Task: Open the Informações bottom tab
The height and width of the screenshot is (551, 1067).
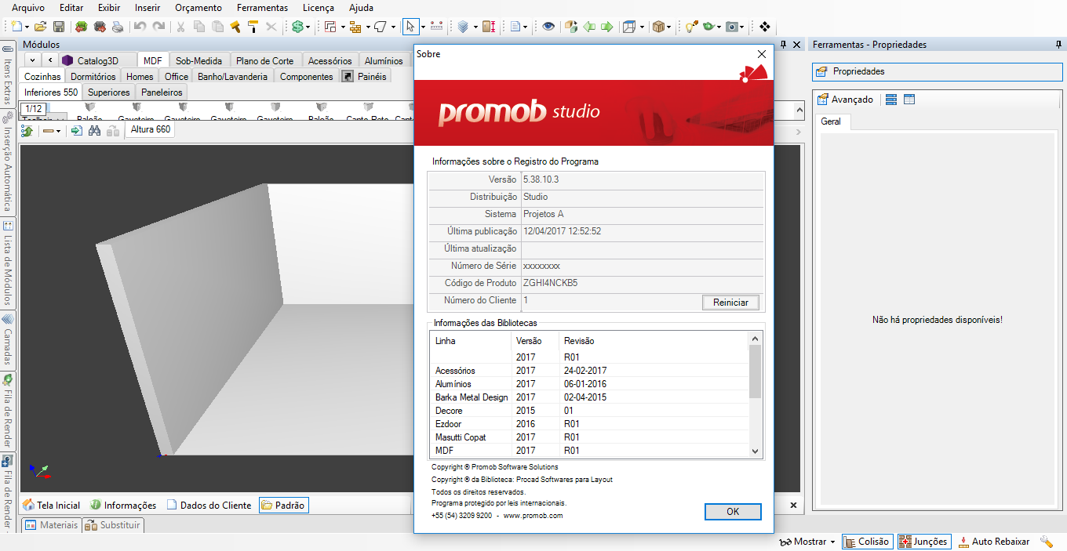Action: click(123, 506)
